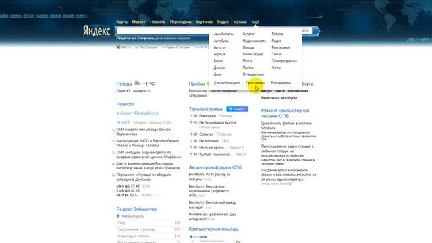Viewport: 432px width, 243px height.
Task: Select Телепрограмма in the ещё menu
Action: click(x=284, y=61)
